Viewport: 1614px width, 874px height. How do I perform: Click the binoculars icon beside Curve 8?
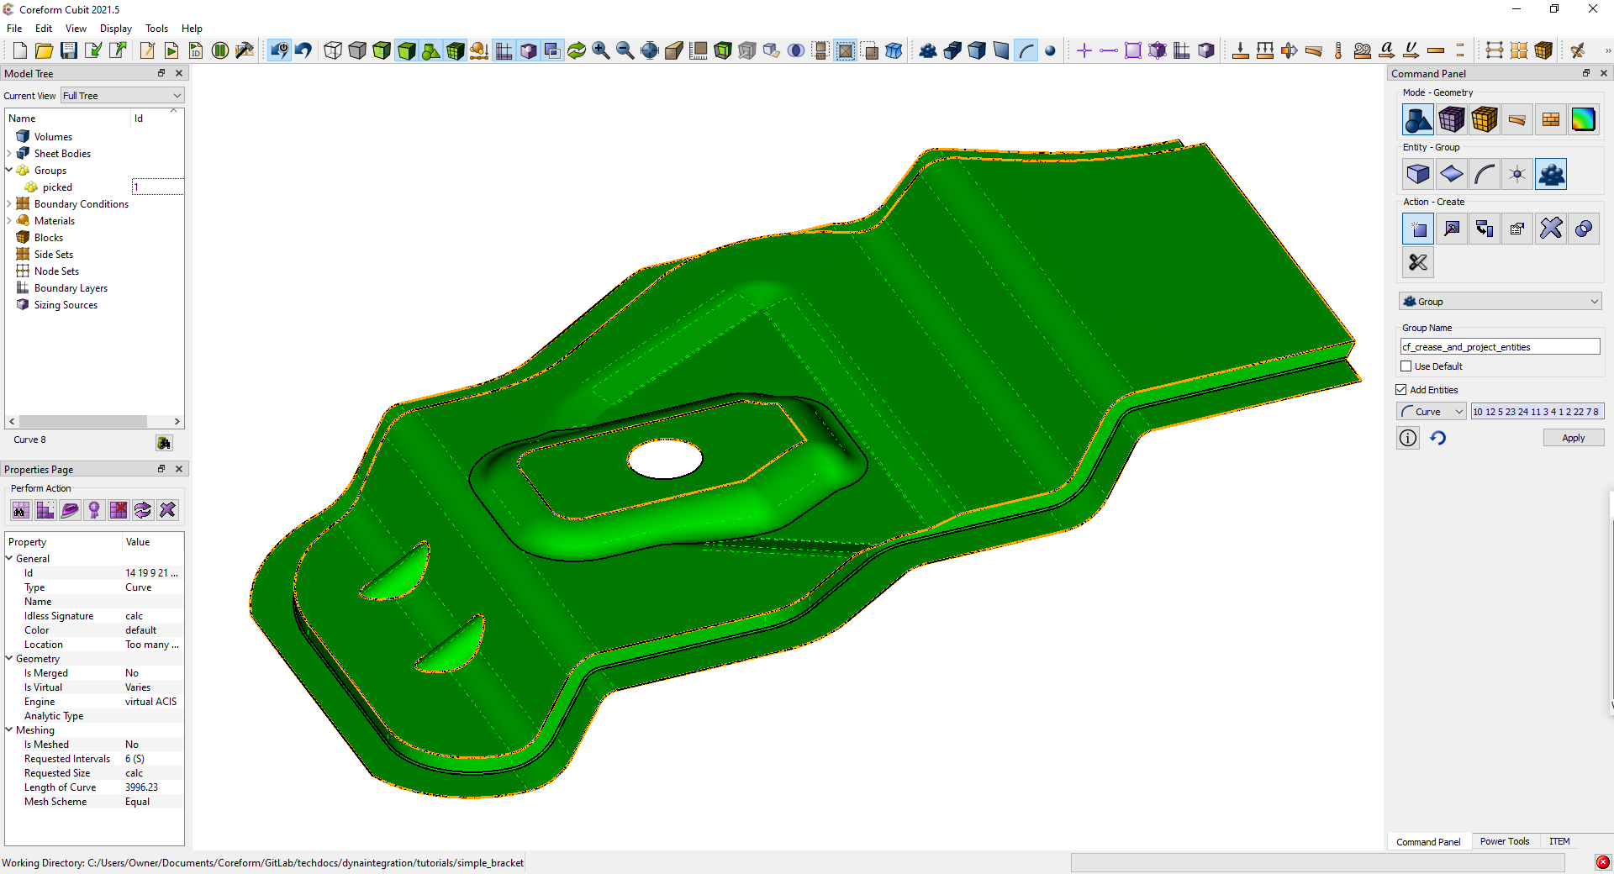(164, 443)
